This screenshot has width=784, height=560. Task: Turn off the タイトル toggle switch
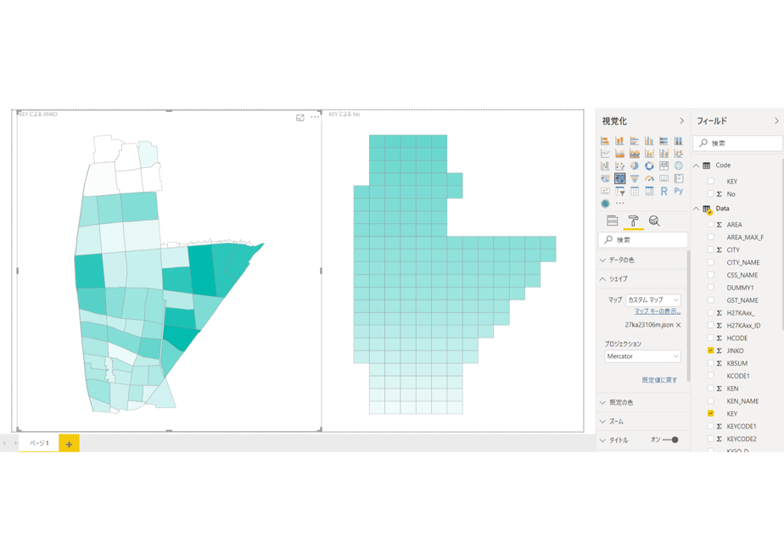click(670, 440)
